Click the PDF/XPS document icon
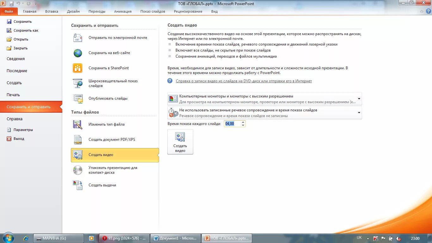The width and height of the screenshot is (432, 243). 78,140
